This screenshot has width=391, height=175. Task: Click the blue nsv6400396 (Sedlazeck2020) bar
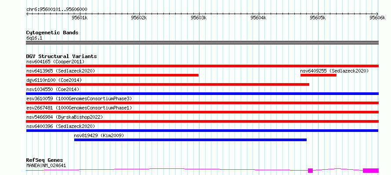click(202, 131)
